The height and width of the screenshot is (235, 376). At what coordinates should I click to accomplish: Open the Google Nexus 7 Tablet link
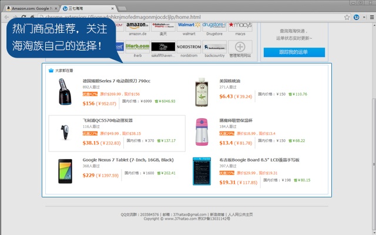tap(128, 160)
